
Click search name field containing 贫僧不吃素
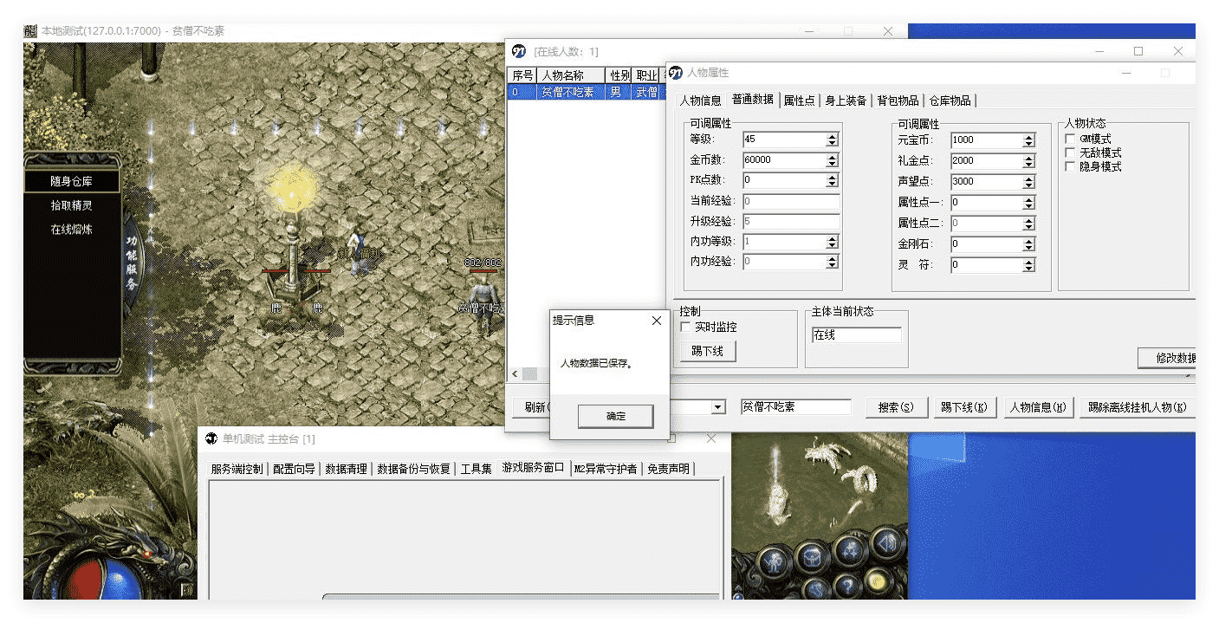(x=795, y=407)
